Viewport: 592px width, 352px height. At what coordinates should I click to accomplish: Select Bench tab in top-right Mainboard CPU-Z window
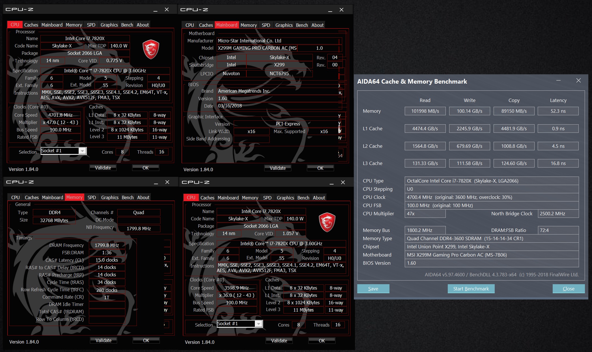pos(302,25)
